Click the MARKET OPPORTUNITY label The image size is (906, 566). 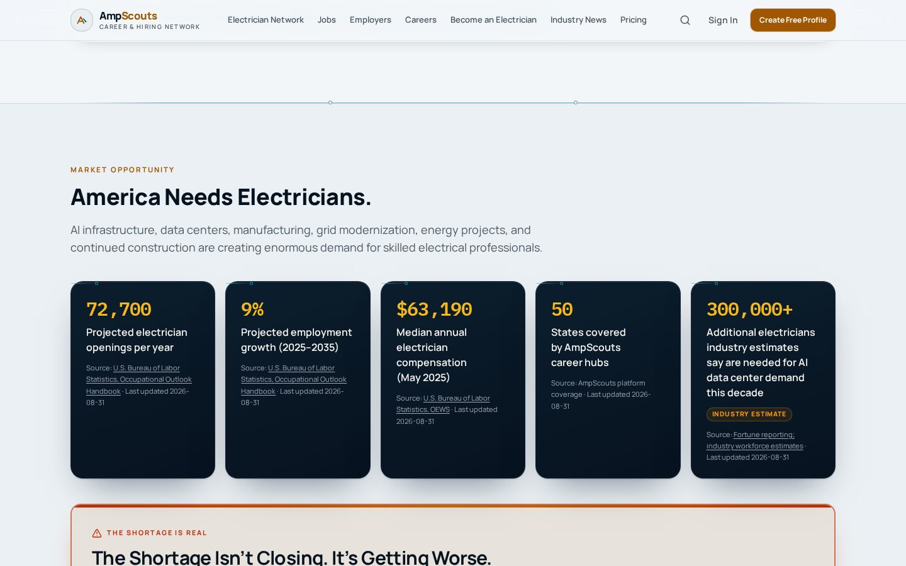(123, 170)
